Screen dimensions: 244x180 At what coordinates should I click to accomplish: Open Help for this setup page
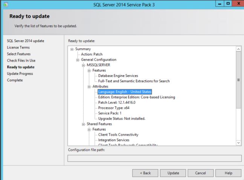(x=229, y=173)
